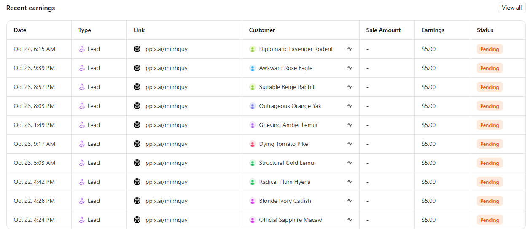
Task: Open pplx.ai/minhquy link in Oct 23, 5:03 AM row
Action: pyautogui.click(x=167, y=163)
